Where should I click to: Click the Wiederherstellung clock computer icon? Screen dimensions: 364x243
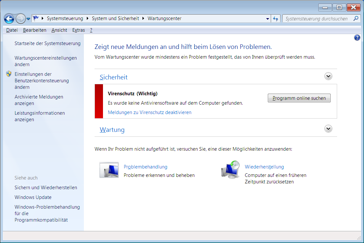pyautogui.click(x=230, y=169)
